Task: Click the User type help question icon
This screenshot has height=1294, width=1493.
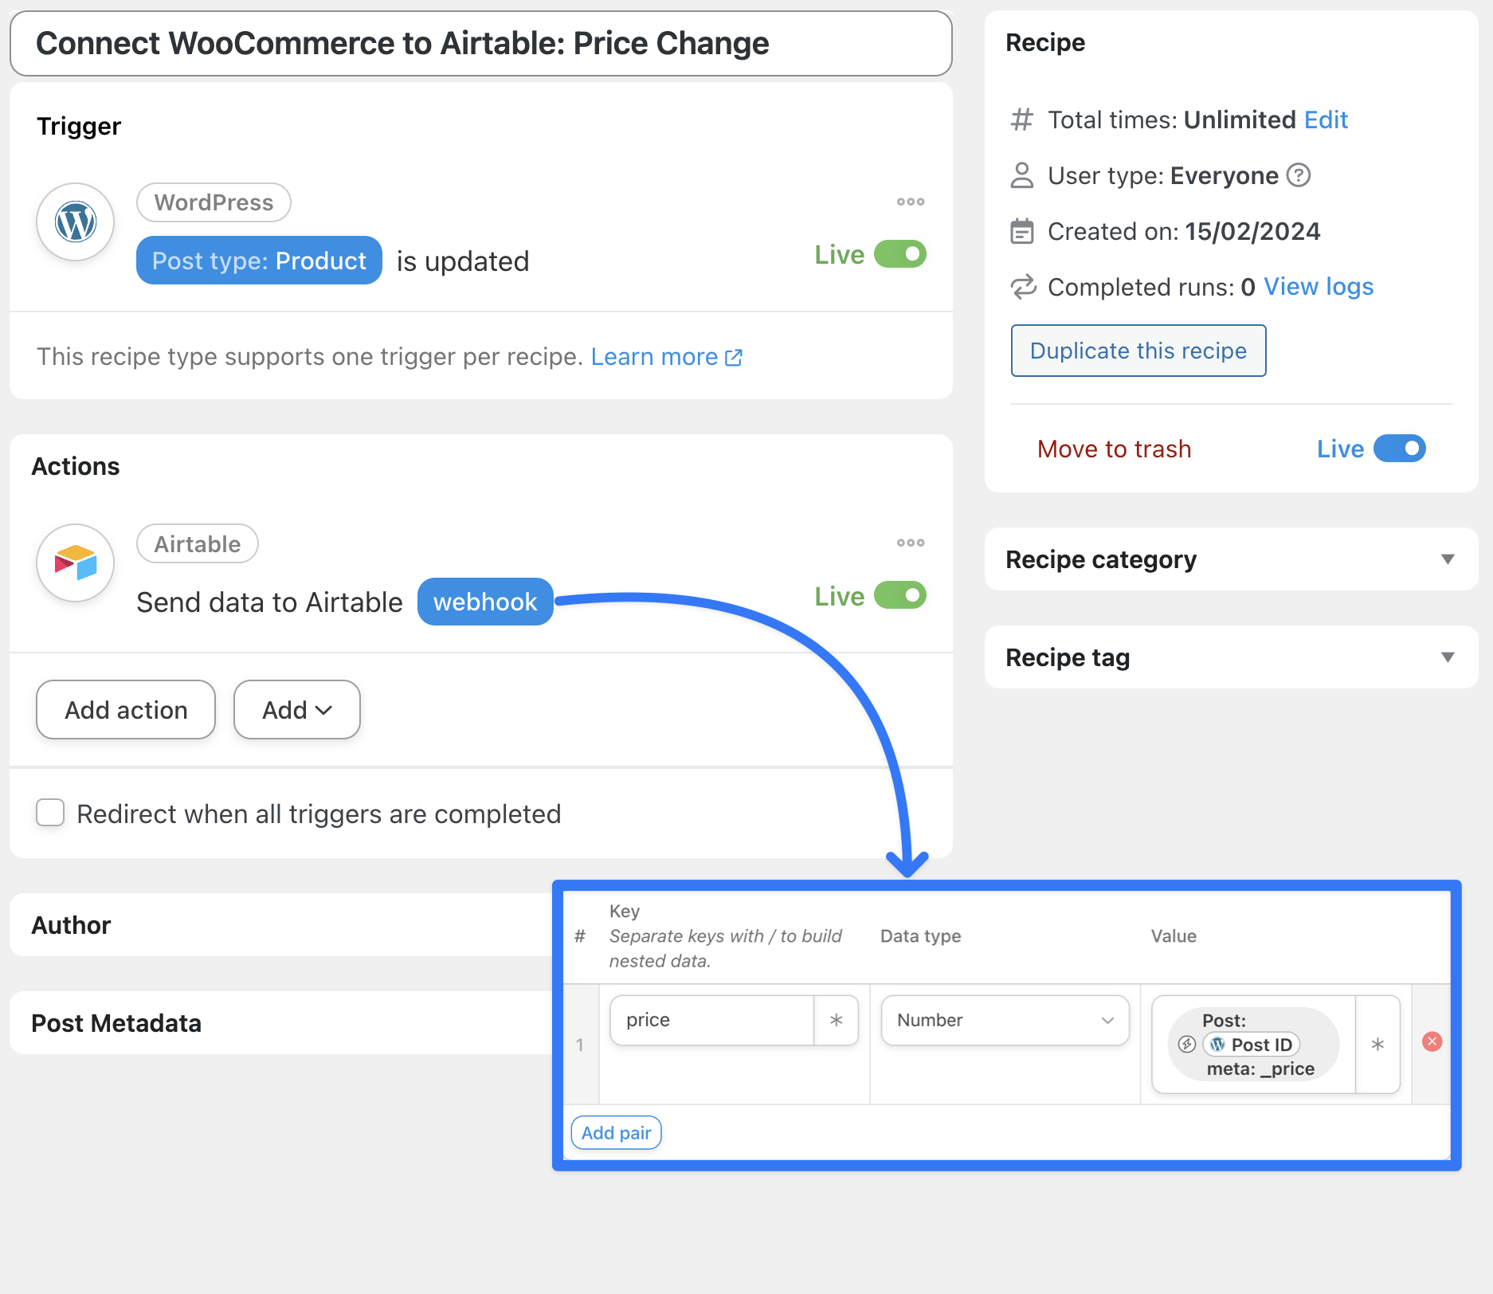Action: coord(1299,175)
